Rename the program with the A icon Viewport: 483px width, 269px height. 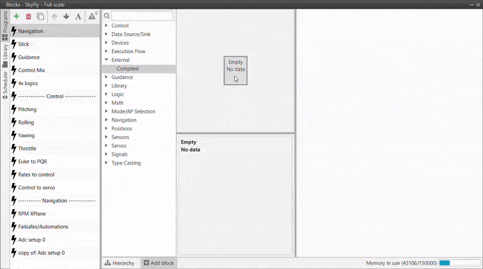tap(78, 16)
